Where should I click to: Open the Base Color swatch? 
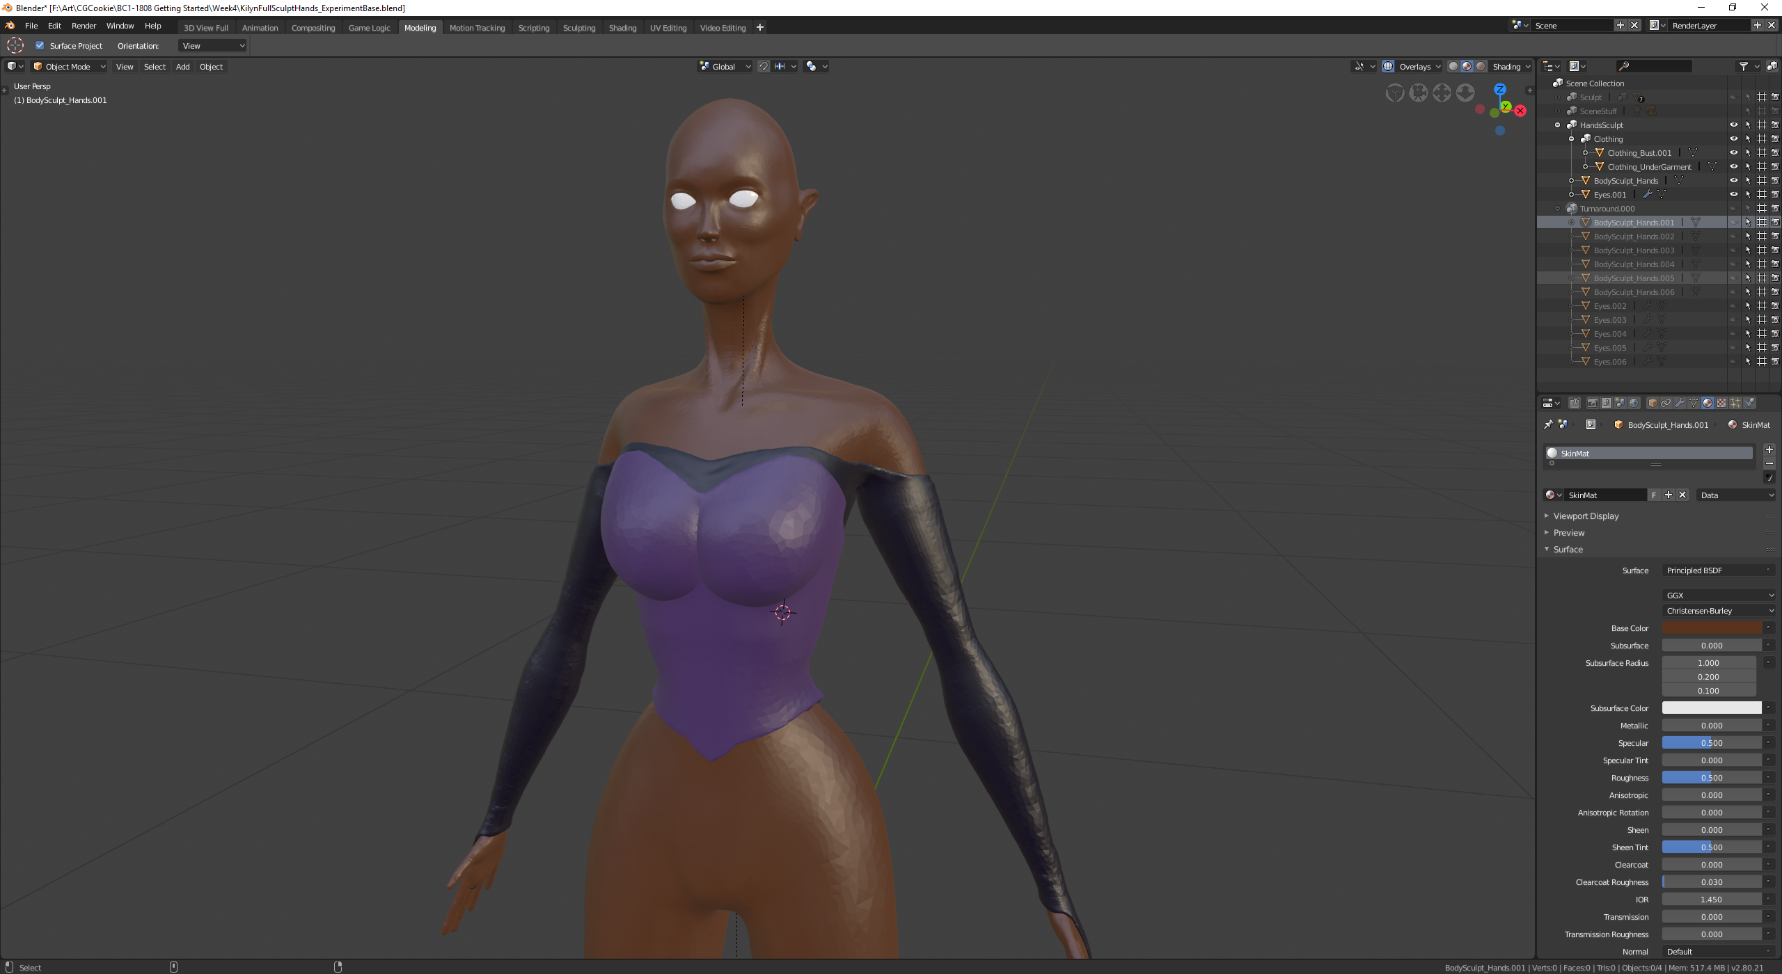point(1712,628)
